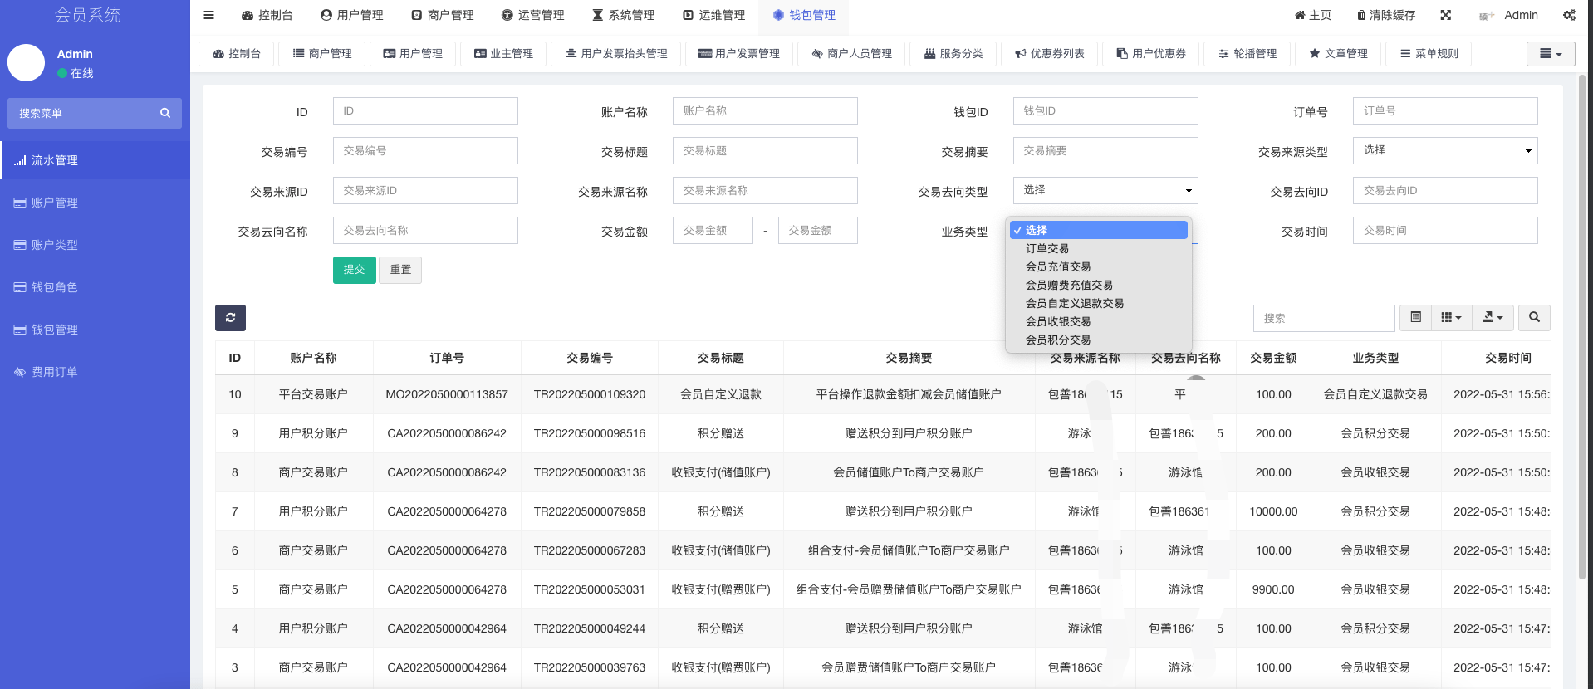The image size is (1593, 689).
Task: Choose 会员充值交易 option
Action: click(x=1098, y=266)
